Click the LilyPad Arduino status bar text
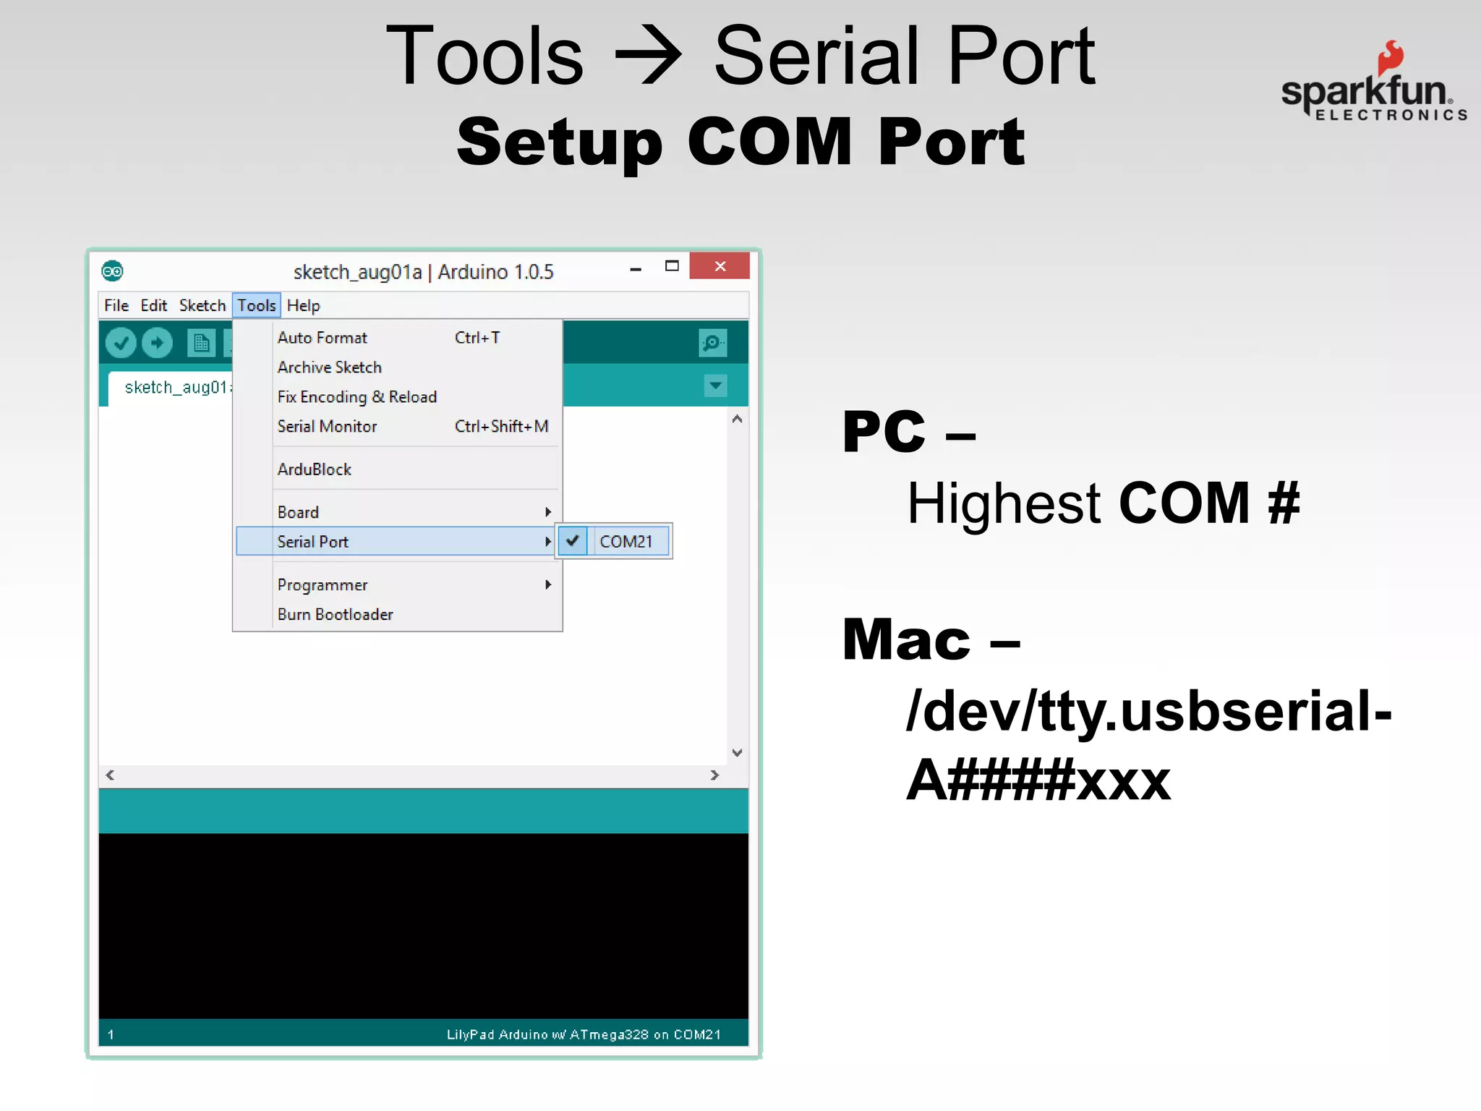1481x1111 pixels. [x=584, y=1034]
